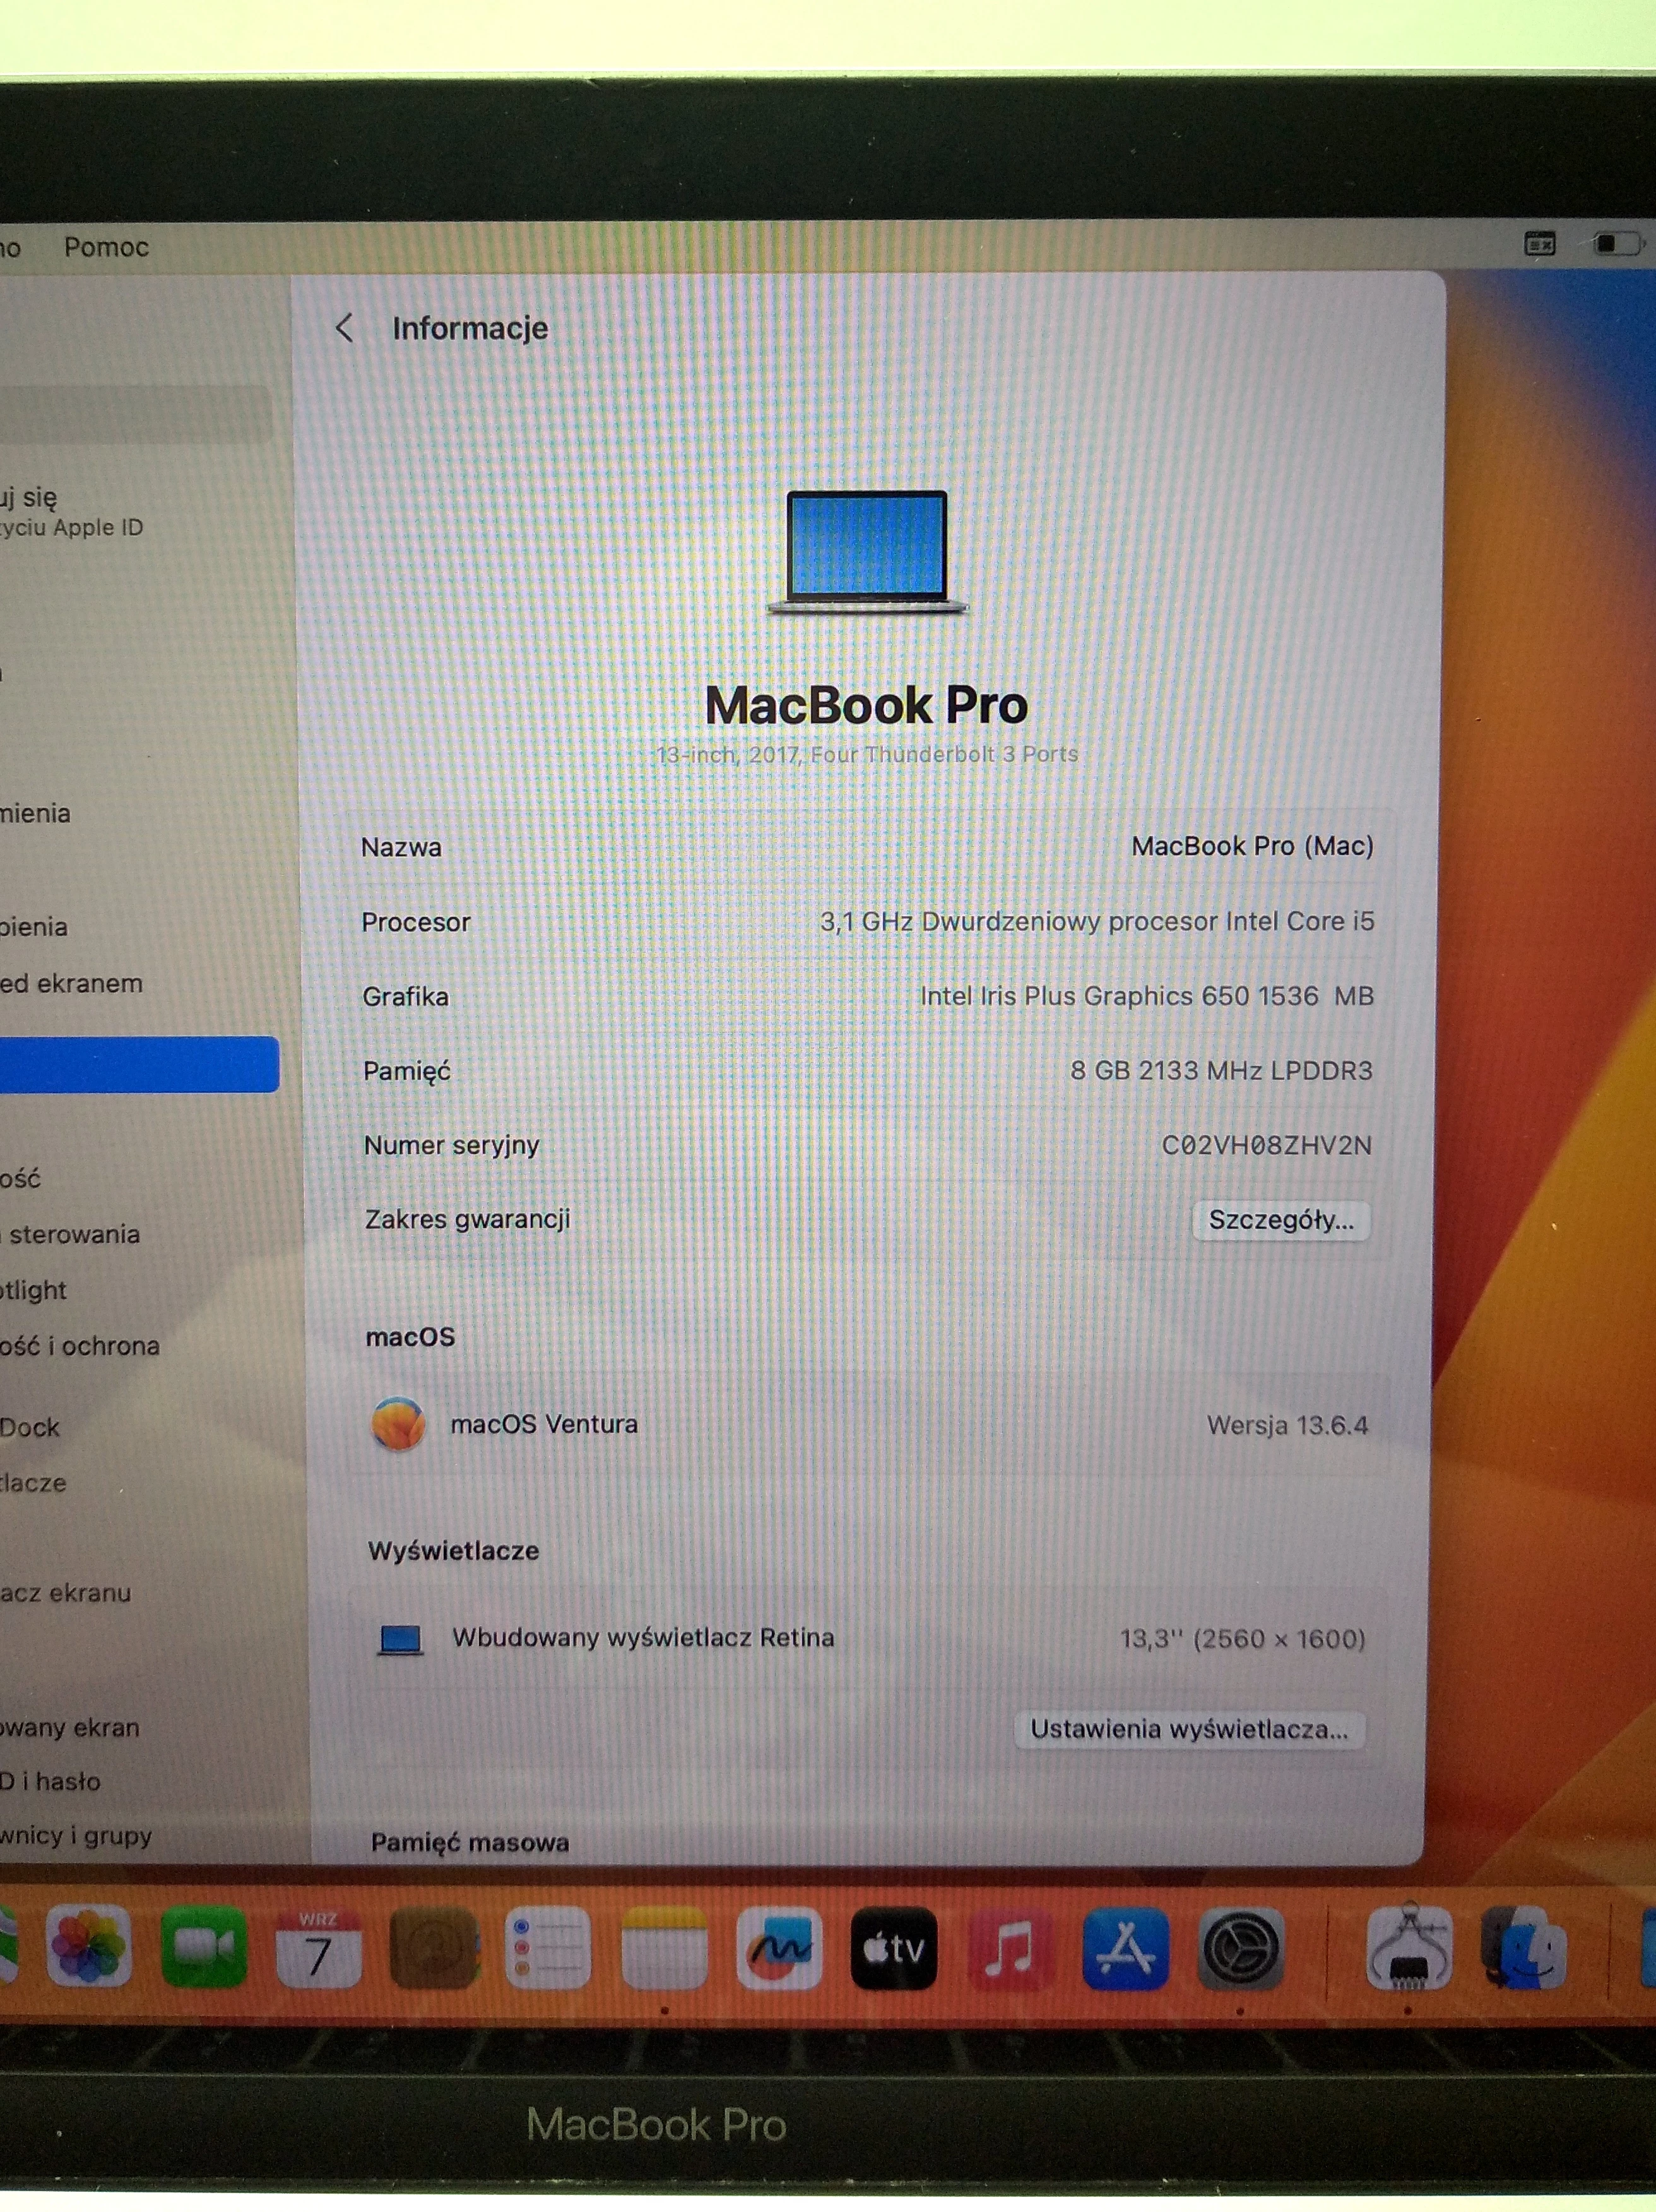Click the "Zakres gwarancji" label
The height and width of the screenshot is (2212, 1656).
467,1220
